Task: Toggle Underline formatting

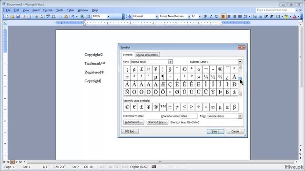Action: click(216, 17)
